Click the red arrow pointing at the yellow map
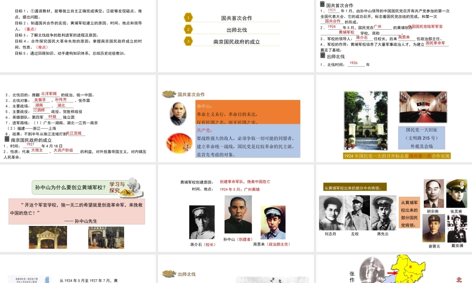Viewport: 472px width, 283px height. click(392, 273)
